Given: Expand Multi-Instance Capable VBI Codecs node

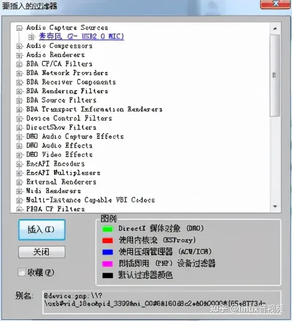Looking at the screenshot, I should (19, 200).
